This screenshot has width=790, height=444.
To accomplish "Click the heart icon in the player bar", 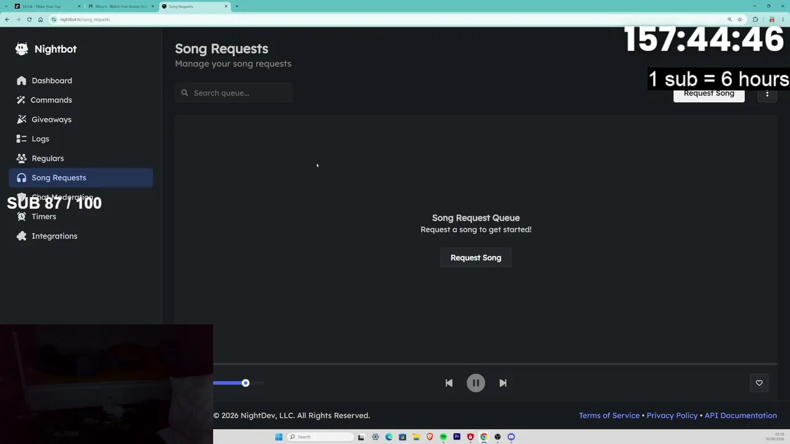I will 759,383.
